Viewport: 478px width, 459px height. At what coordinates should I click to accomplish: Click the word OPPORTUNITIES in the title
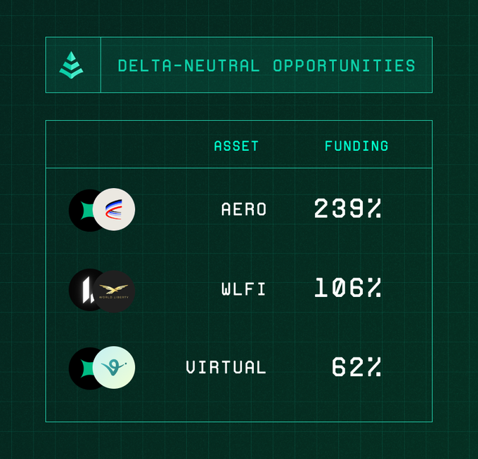click(x=344, y=66)
